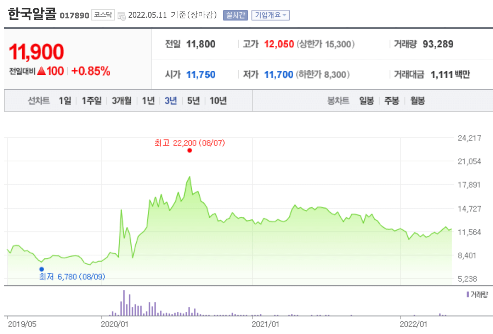
Task: Click the 2020/01 x-axis label
Action: 114,324
